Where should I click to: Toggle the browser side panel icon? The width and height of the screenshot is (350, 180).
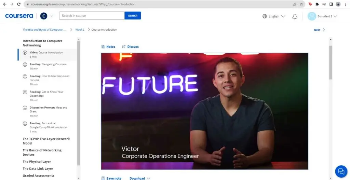tap(331, 4)
